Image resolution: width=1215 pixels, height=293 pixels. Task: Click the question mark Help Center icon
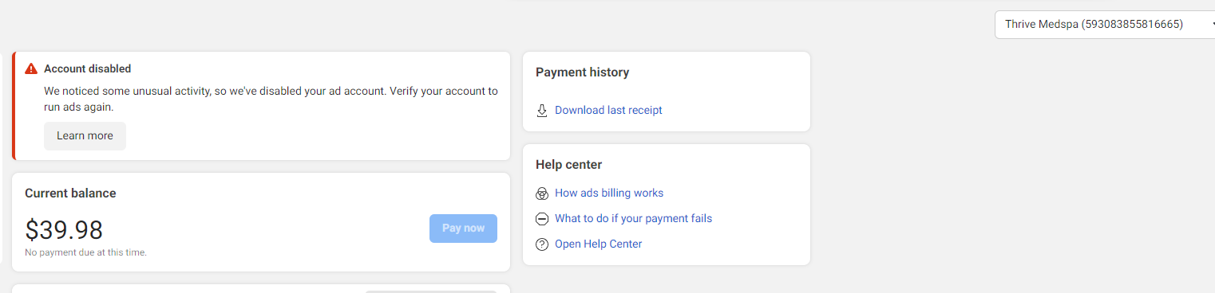542,244
